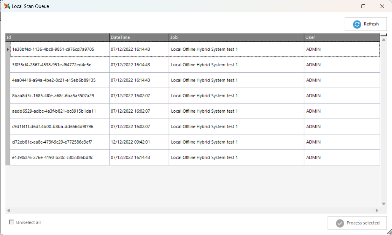The height and width of the screenshot is (235, 392).
Task: Click the checkmark icon on Process selected
Action: coord(340,223)
